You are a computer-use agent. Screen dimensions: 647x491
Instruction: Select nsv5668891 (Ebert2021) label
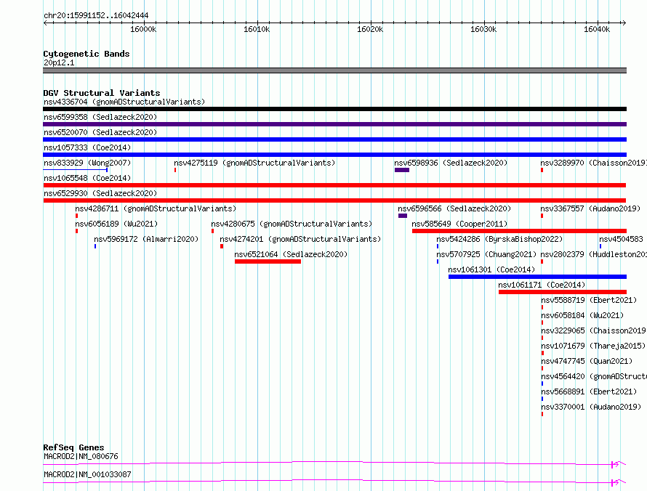coord(589,391)
